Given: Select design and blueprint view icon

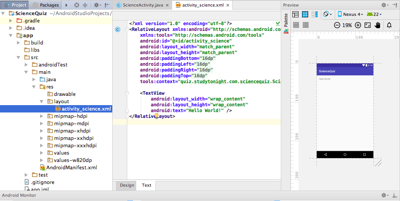Looking at the screenshot, I should 315,14.
